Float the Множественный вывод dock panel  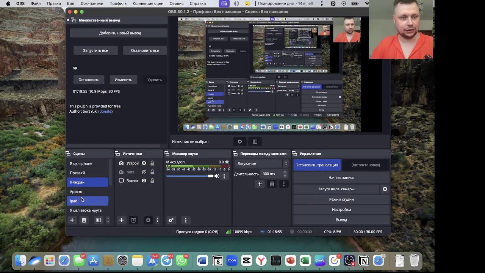[x=74, y=20]
